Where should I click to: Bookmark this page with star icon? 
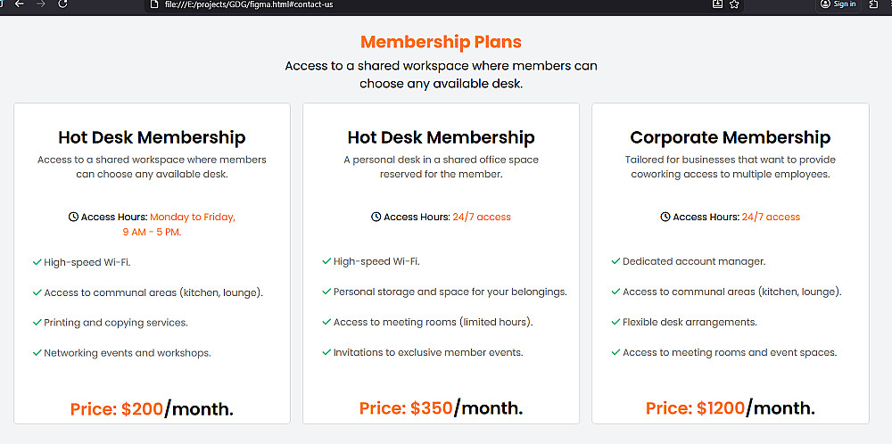(734, 4)
